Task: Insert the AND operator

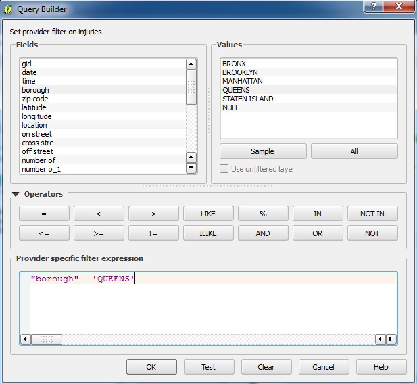Action: pos(263,233)
